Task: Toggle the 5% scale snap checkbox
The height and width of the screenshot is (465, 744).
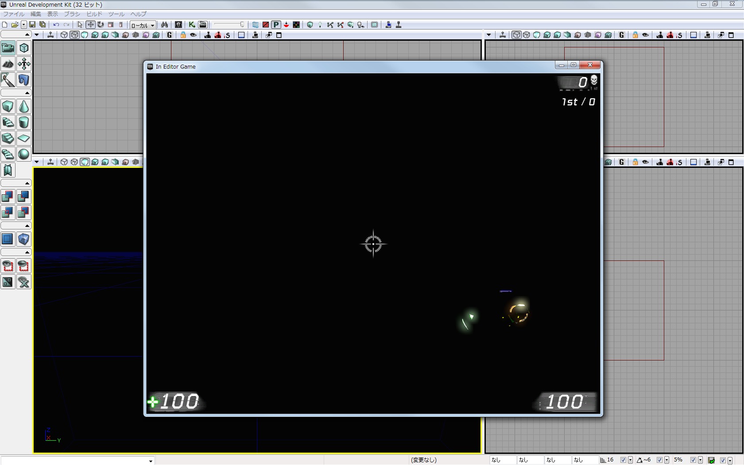Action: point(693,460)
